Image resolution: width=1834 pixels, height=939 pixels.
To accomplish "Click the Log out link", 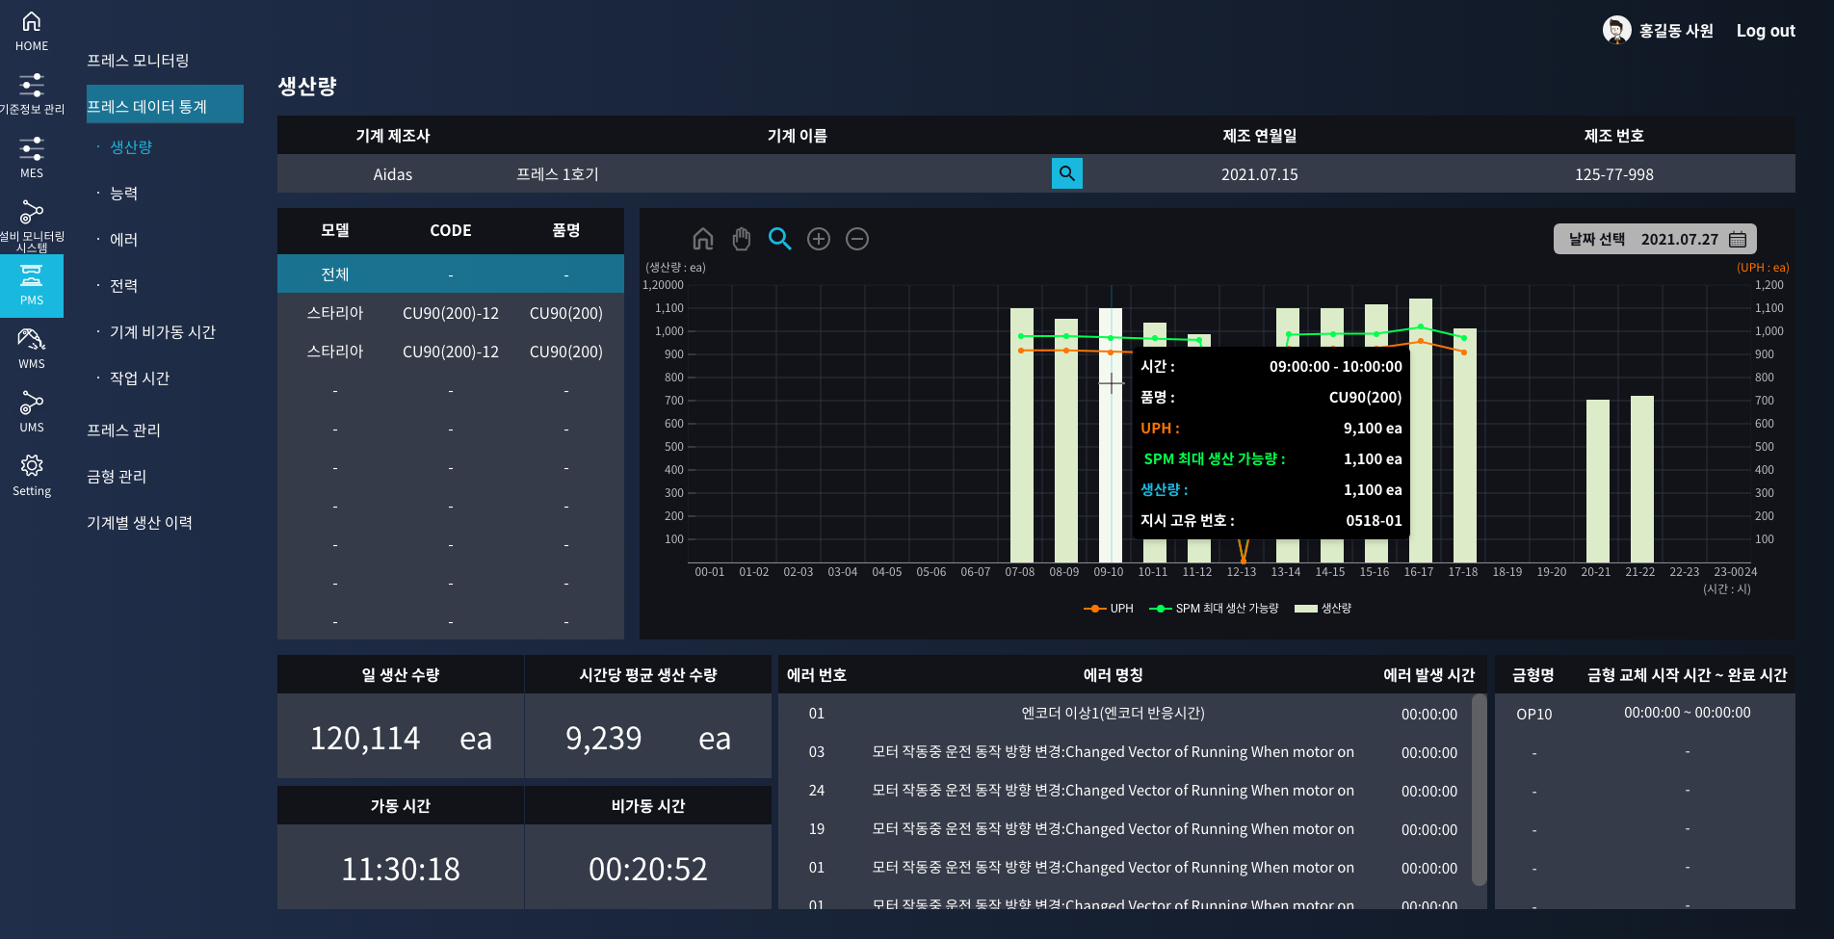I will [1765, 31].
